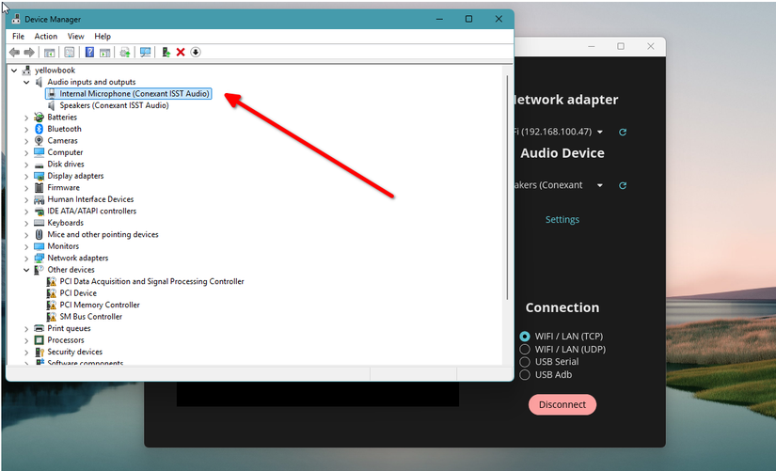Screen dimensions: 776x471
Task: Click the Scan for hardware changes toolbar icon
Action: pyautogui.click(x=145, y=53)
